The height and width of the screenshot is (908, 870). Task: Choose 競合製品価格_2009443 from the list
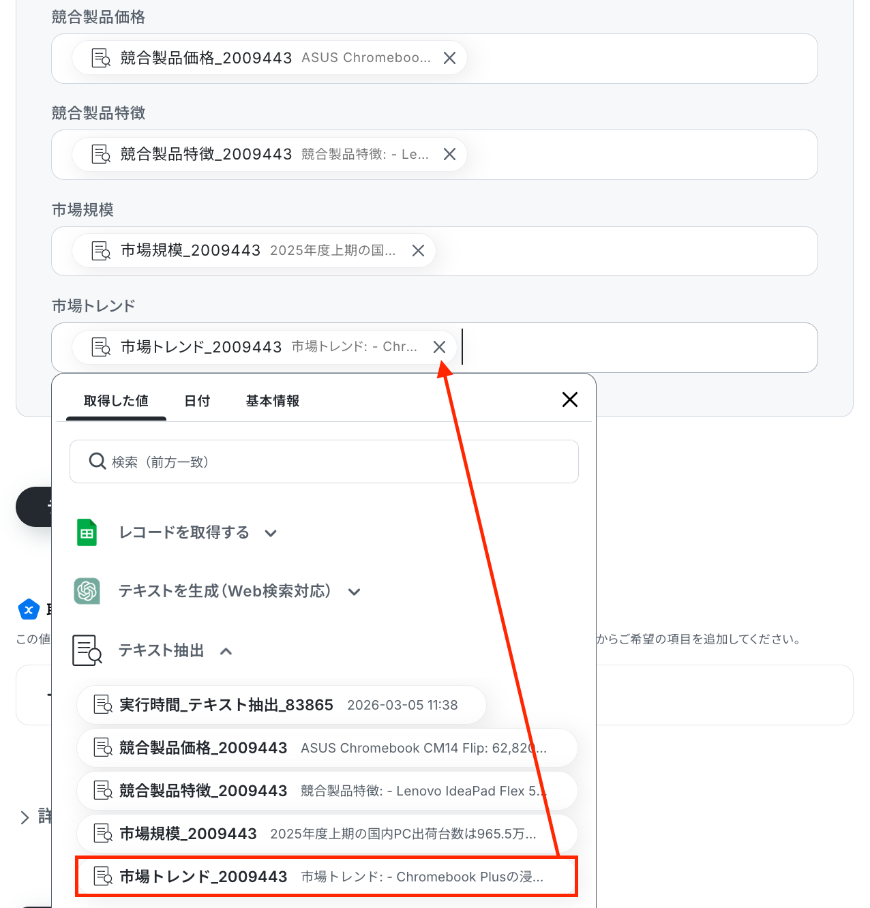tap(327, 748)
